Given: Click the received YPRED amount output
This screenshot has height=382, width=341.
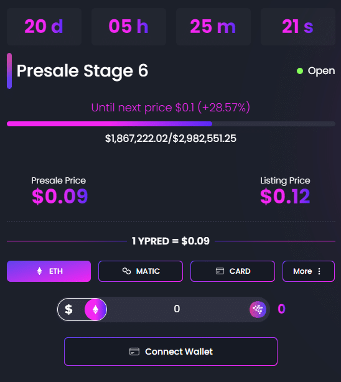Looking at the screenshot, I should [281, 309].
